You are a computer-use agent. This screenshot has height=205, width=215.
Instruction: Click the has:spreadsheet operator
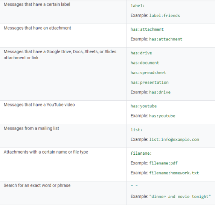click(x=148, y=72)
